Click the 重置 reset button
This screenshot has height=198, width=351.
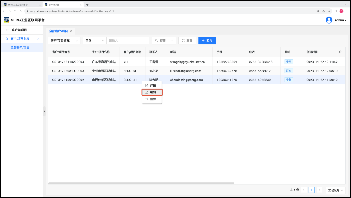pos(187,40)
